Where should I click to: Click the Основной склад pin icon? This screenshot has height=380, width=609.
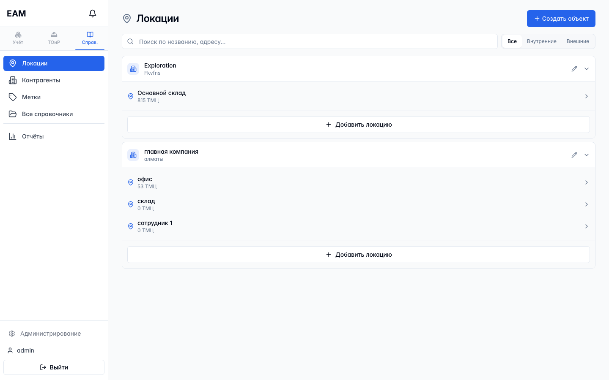point(131,96)
